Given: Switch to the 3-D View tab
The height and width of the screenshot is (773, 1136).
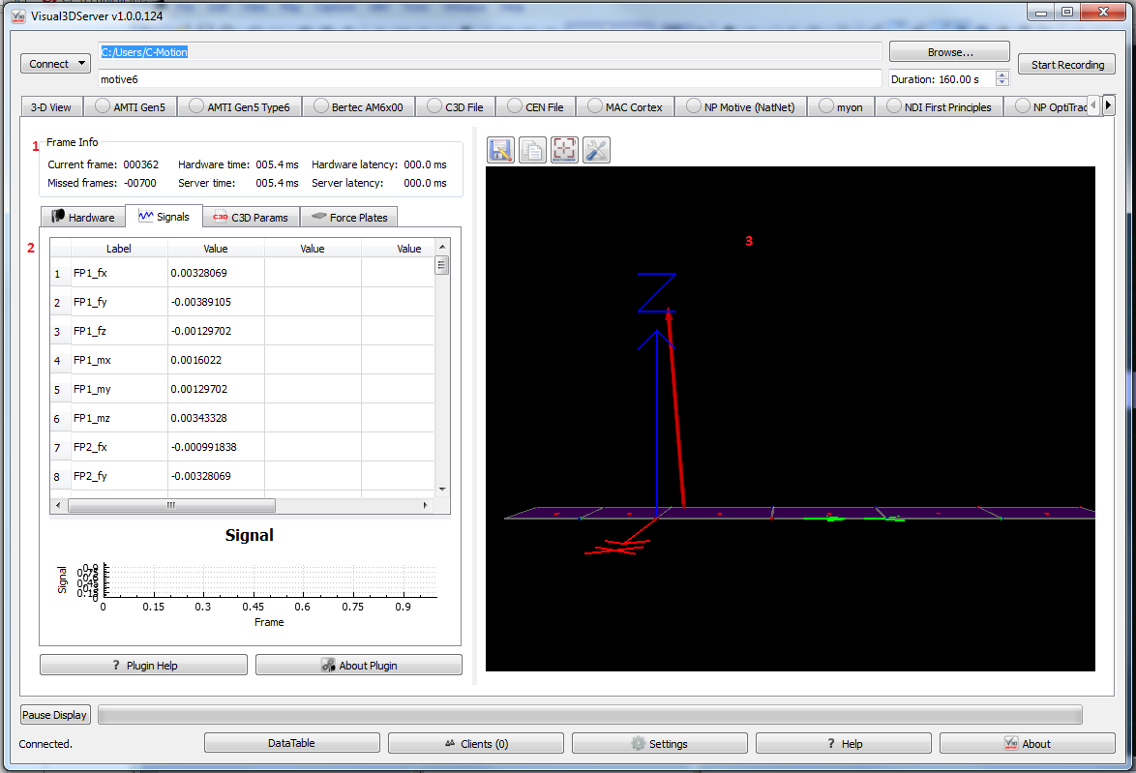Looking at the screenshot, I should pos(50,107).
